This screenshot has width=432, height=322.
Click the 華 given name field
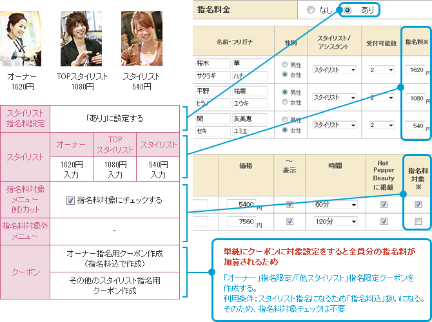[250, 63]
